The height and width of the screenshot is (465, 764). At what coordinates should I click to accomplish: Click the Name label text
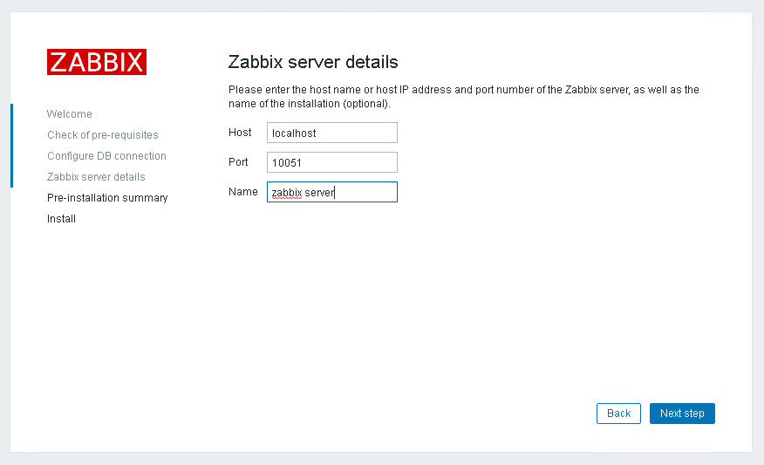[242, 192]
